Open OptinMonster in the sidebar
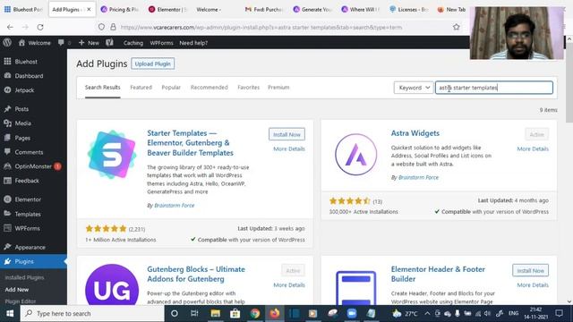This screenshot has height=322, width=573. click(x=33, y=166)
